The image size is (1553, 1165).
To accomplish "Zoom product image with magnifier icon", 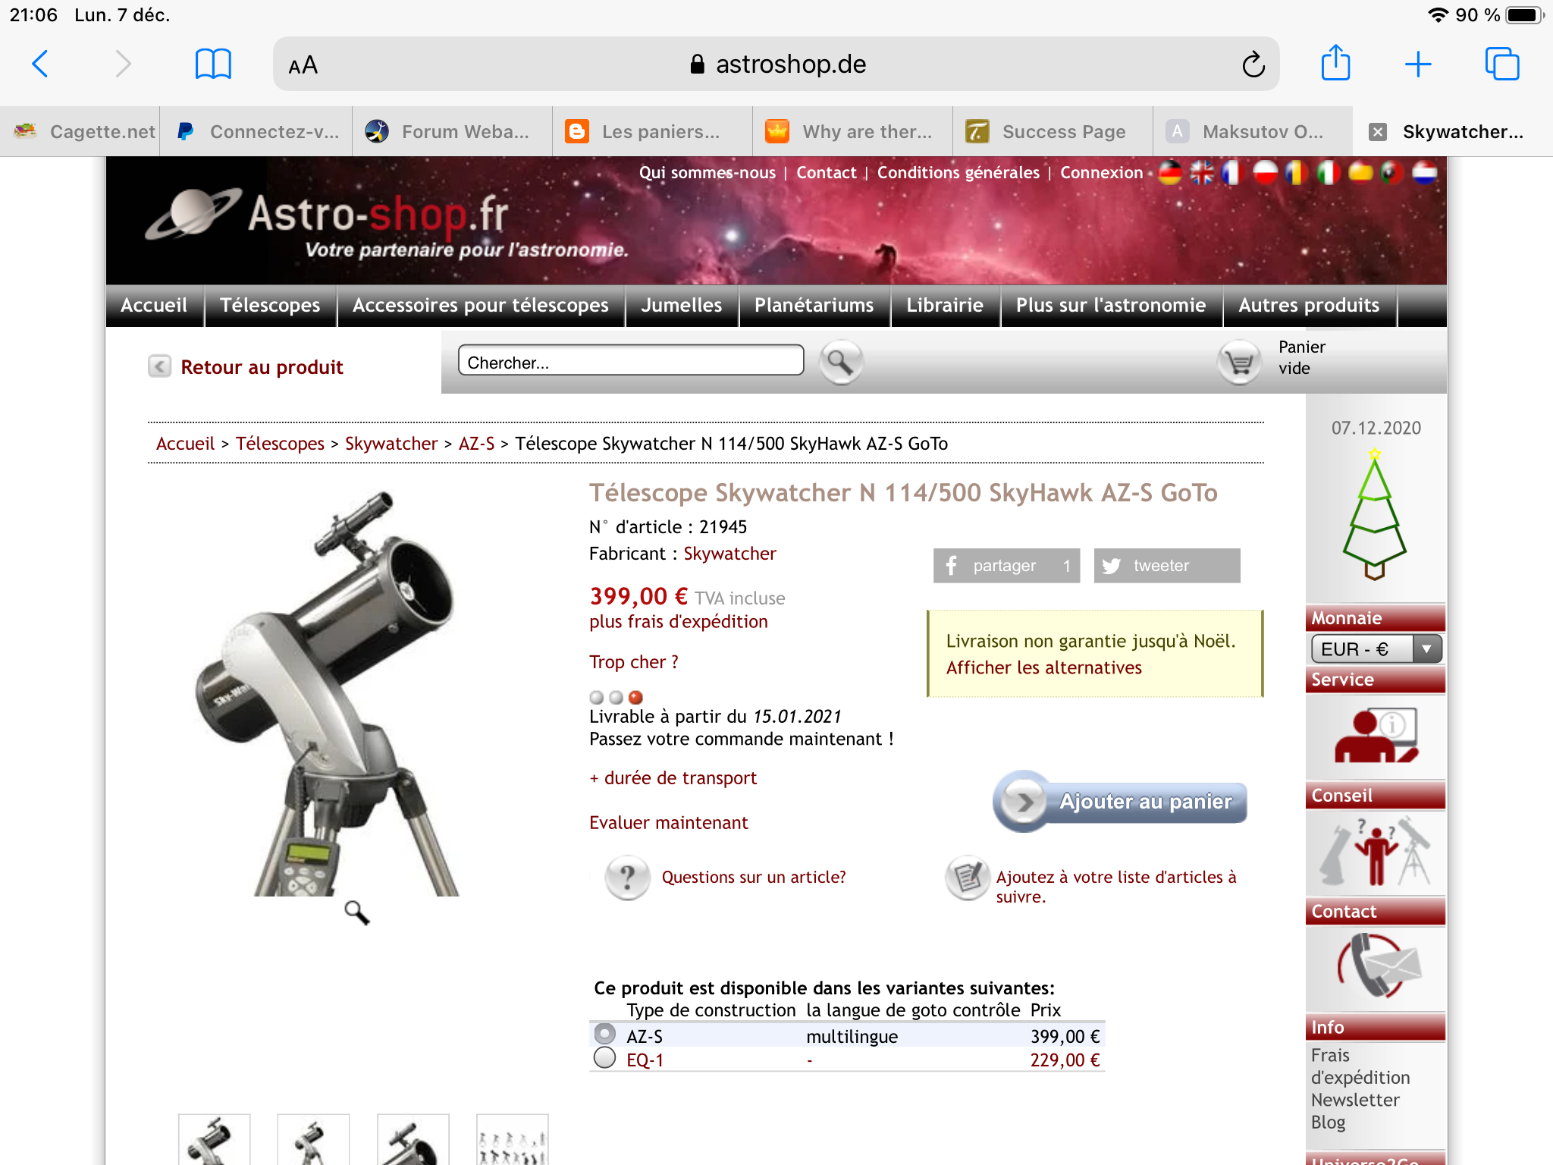I will click(x=356, y=912).
